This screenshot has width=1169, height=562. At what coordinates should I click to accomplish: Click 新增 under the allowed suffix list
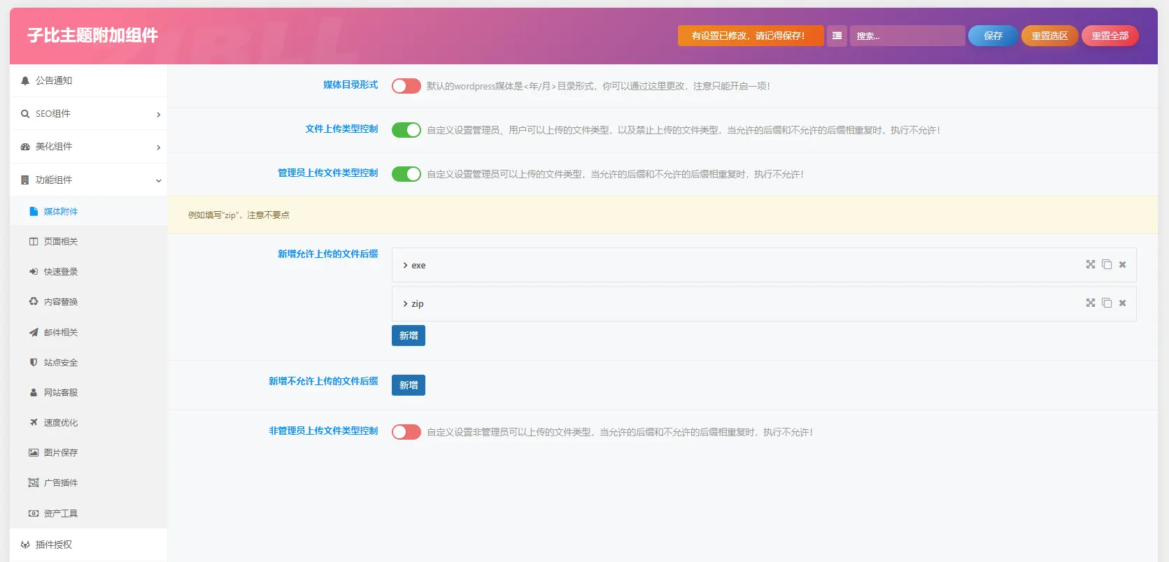point(409,336)
